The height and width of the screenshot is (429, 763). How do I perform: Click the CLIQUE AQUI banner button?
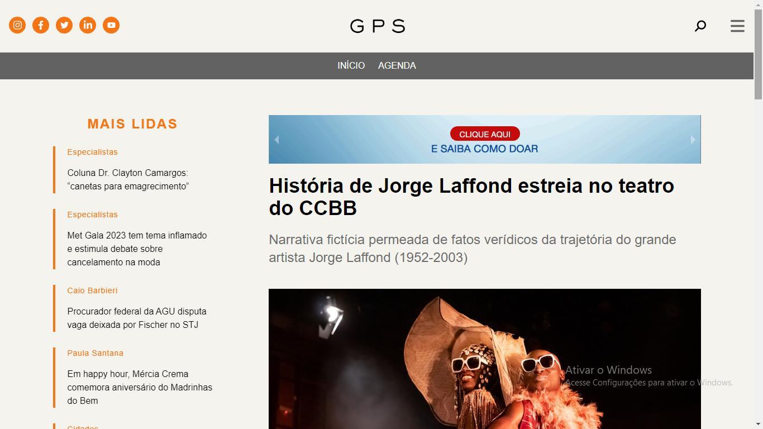pos(485,134)
